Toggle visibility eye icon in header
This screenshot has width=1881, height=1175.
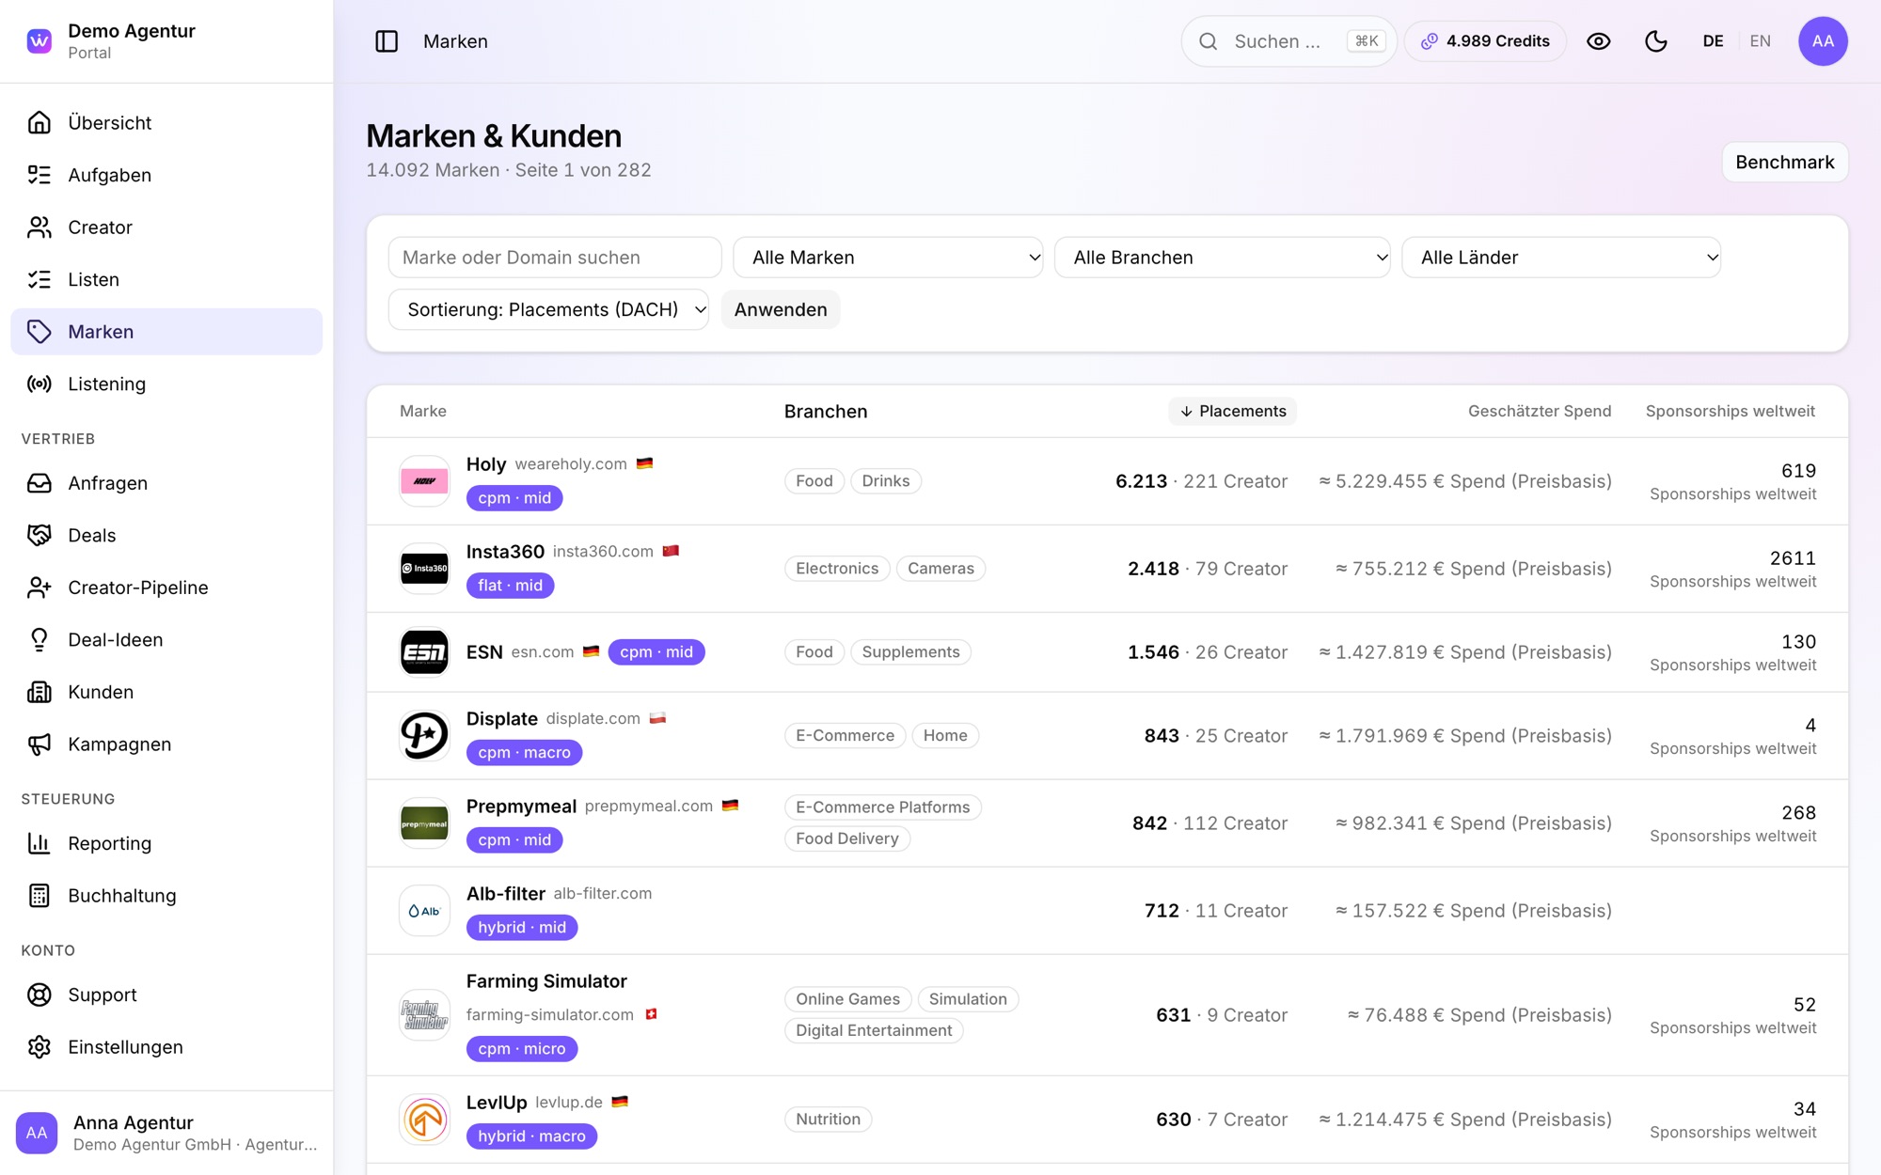point(1599,41)
